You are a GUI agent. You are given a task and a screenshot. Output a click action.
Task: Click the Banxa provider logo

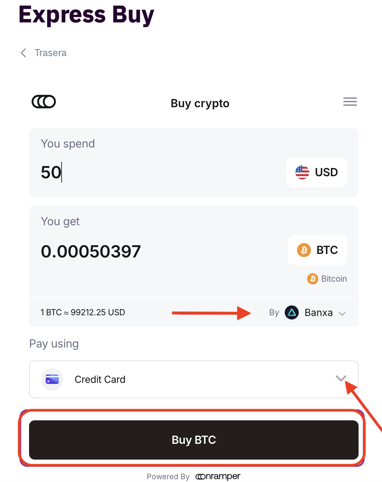tap(292, 312)
